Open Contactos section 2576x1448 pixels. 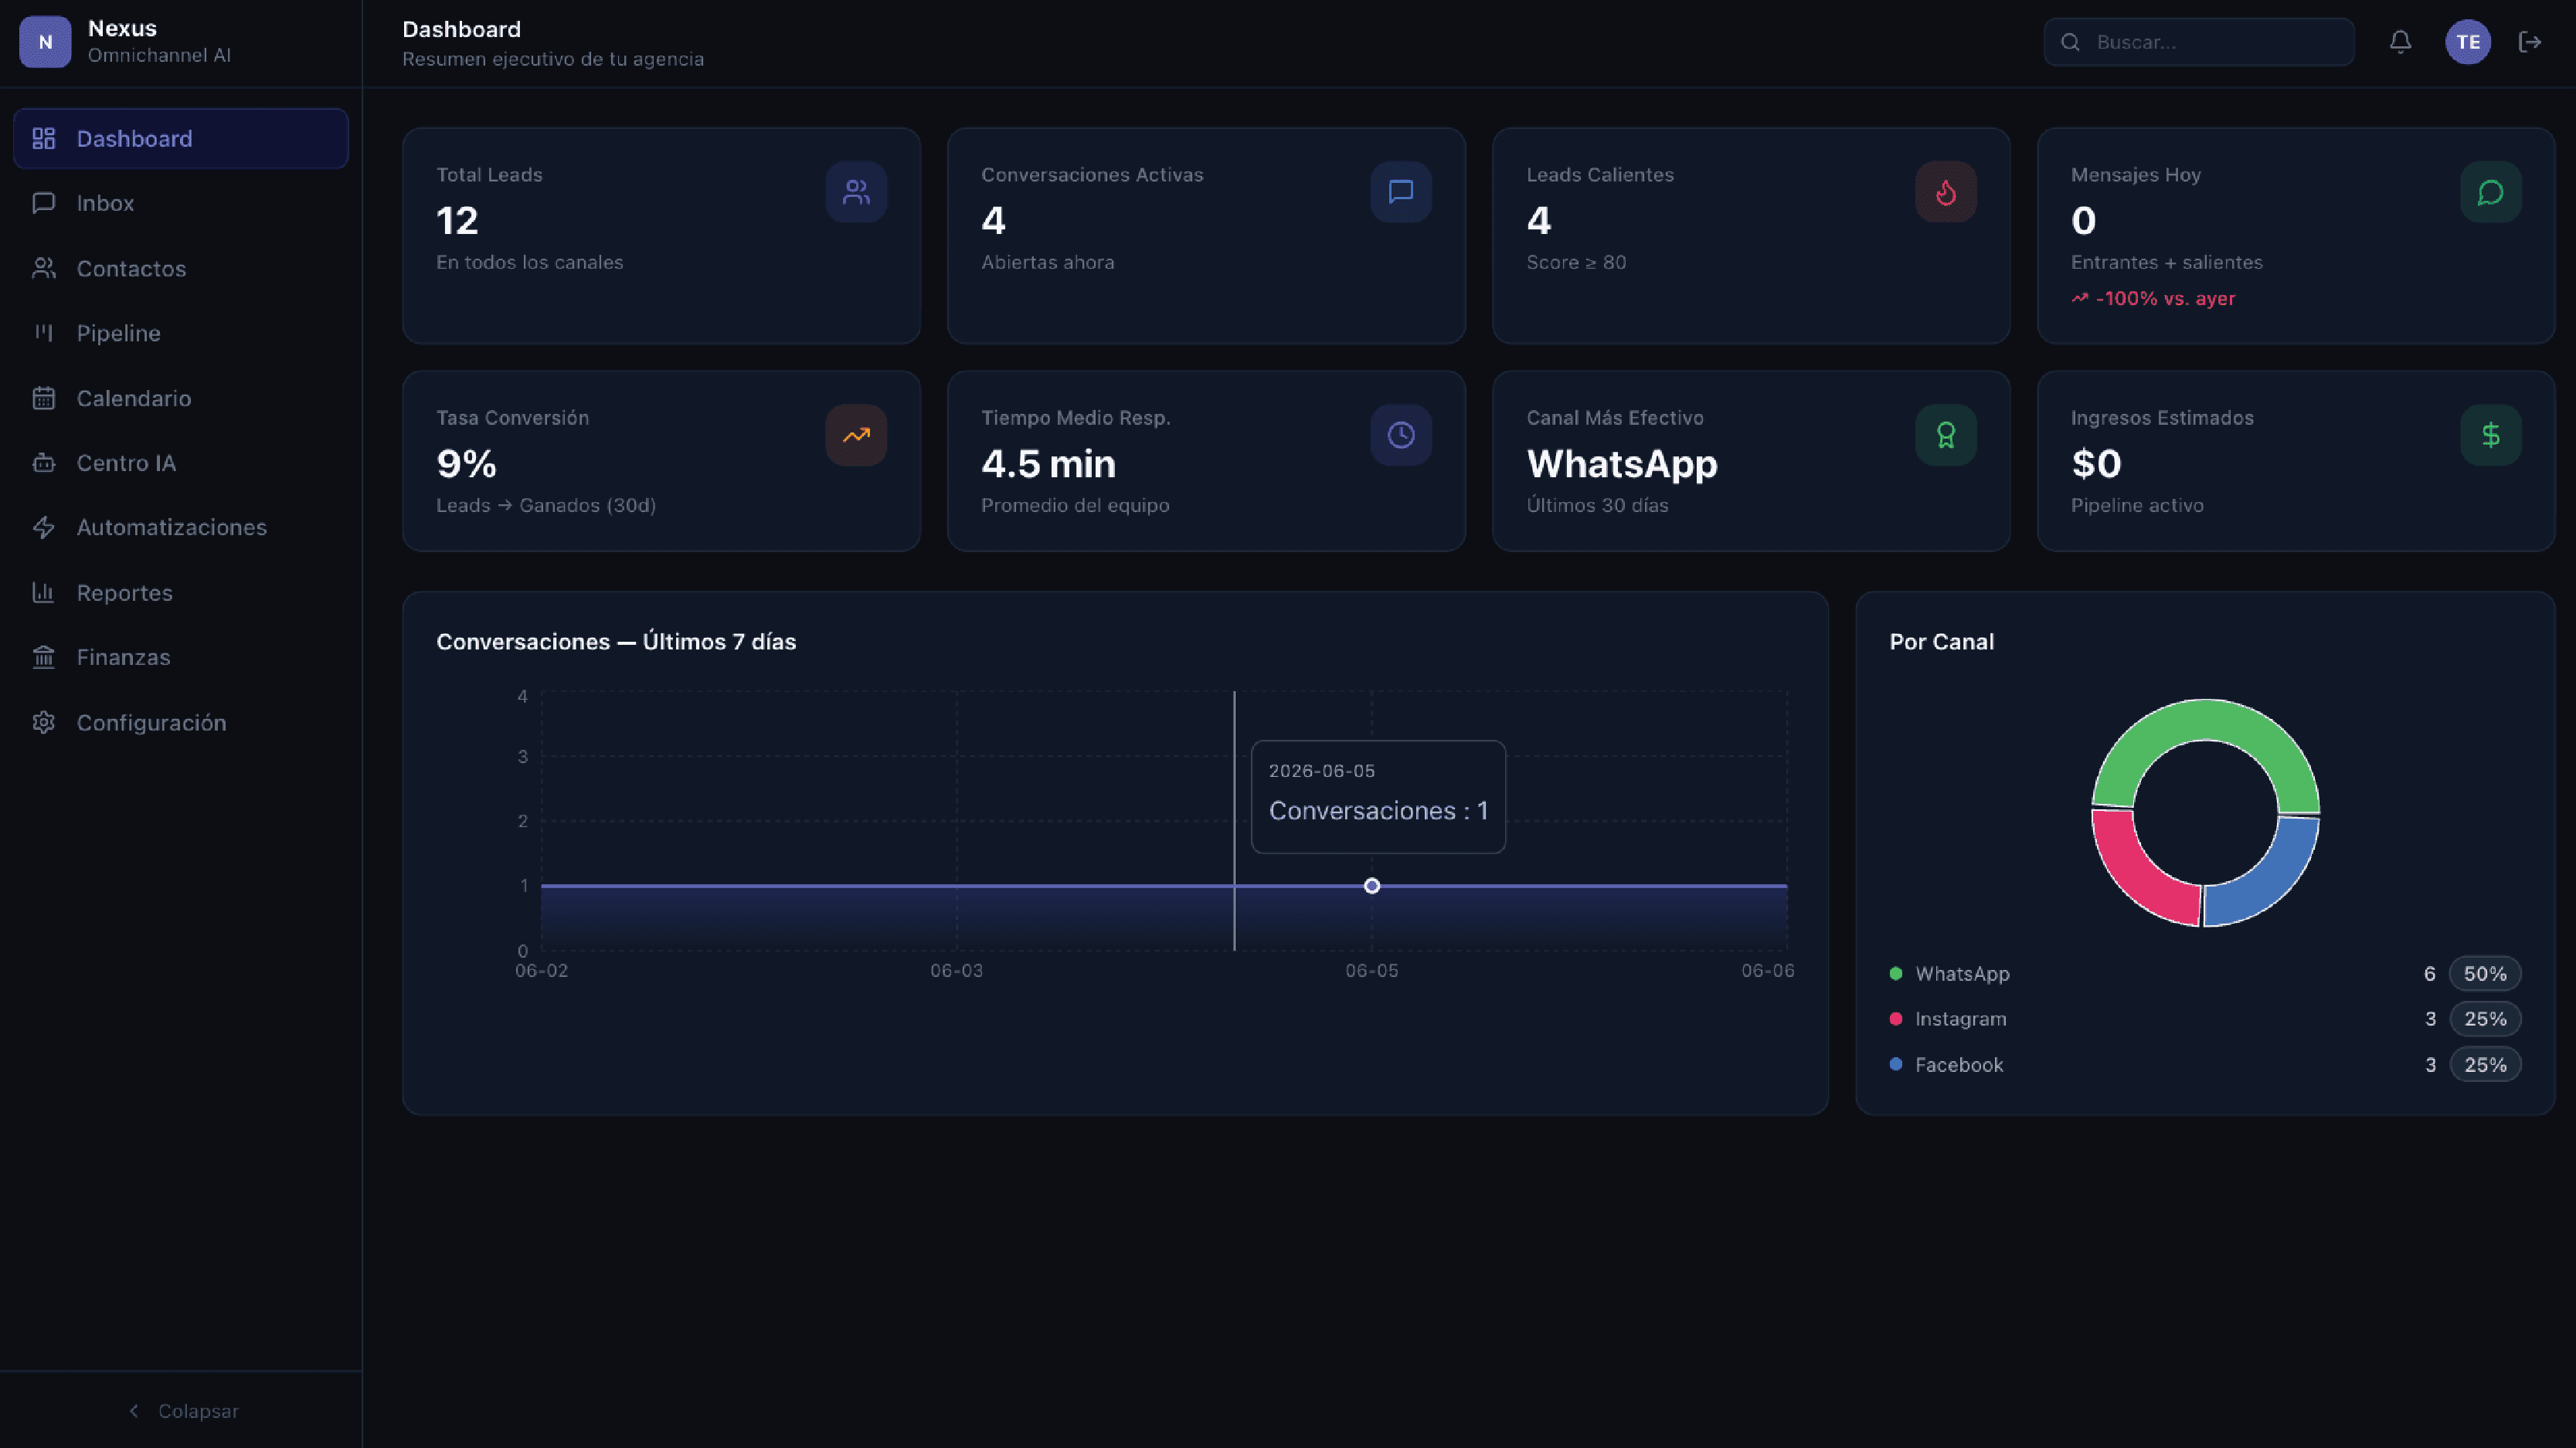(181, 268)
